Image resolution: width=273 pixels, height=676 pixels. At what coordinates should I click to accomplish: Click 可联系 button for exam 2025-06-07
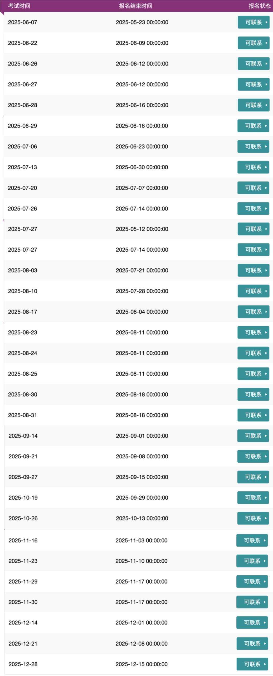click(x=253, y=22)
